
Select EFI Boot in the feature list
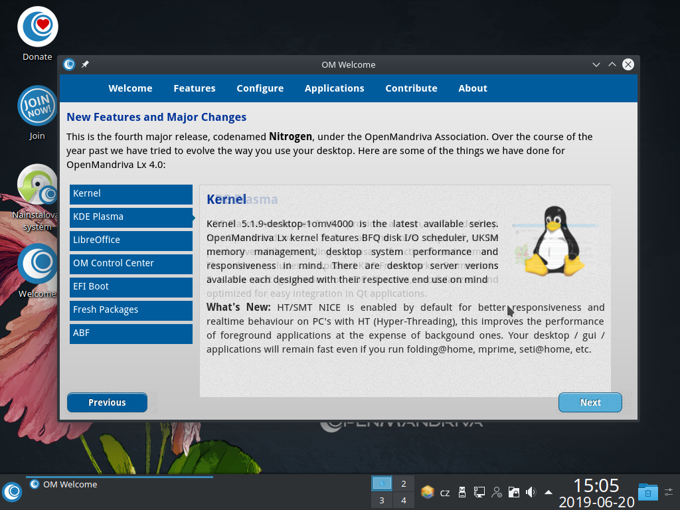131,287
